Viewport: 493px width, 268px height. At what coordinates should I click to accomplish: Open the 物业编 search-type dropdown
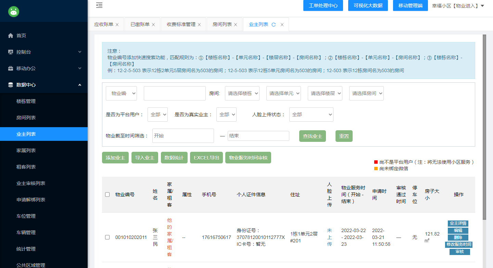point(121,93)
